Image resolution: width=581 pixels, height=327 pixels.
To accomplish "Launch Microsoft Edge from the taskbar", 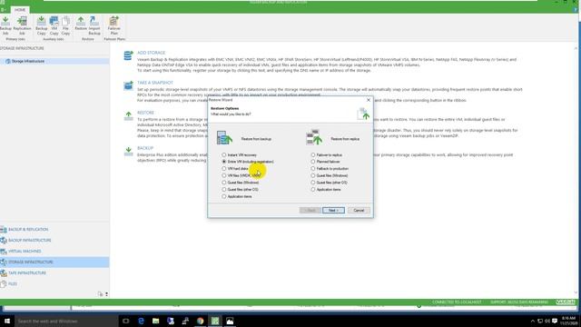I will click(141, 321).
